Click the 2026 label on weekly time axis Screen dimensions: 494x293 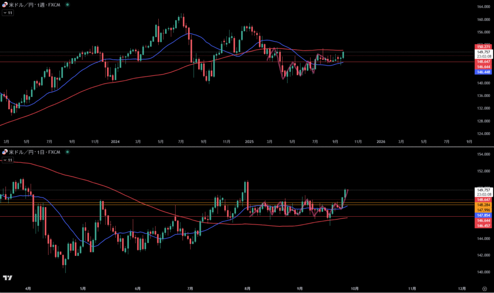[381, 142]
